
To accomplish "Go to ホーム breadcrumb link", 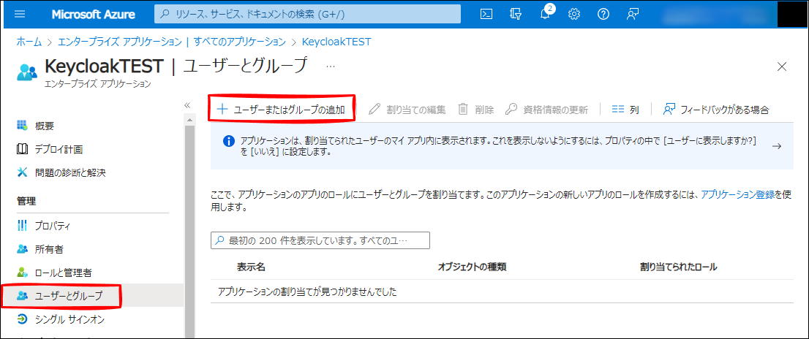I will point(29,42).
